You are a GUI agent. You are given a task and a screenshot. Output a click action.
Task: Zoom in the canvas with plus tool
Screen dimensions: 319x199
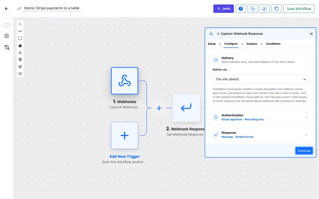20,24
